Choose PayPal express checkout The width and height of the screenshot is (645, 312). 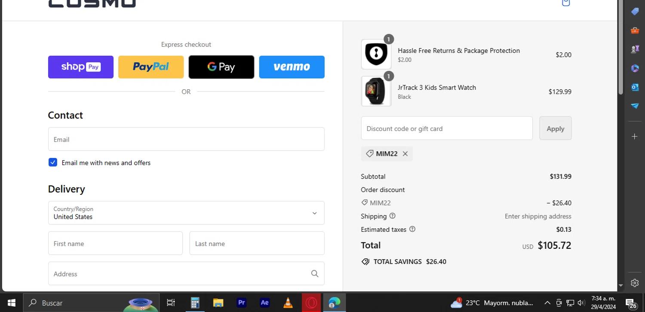[x=151, y=67]
